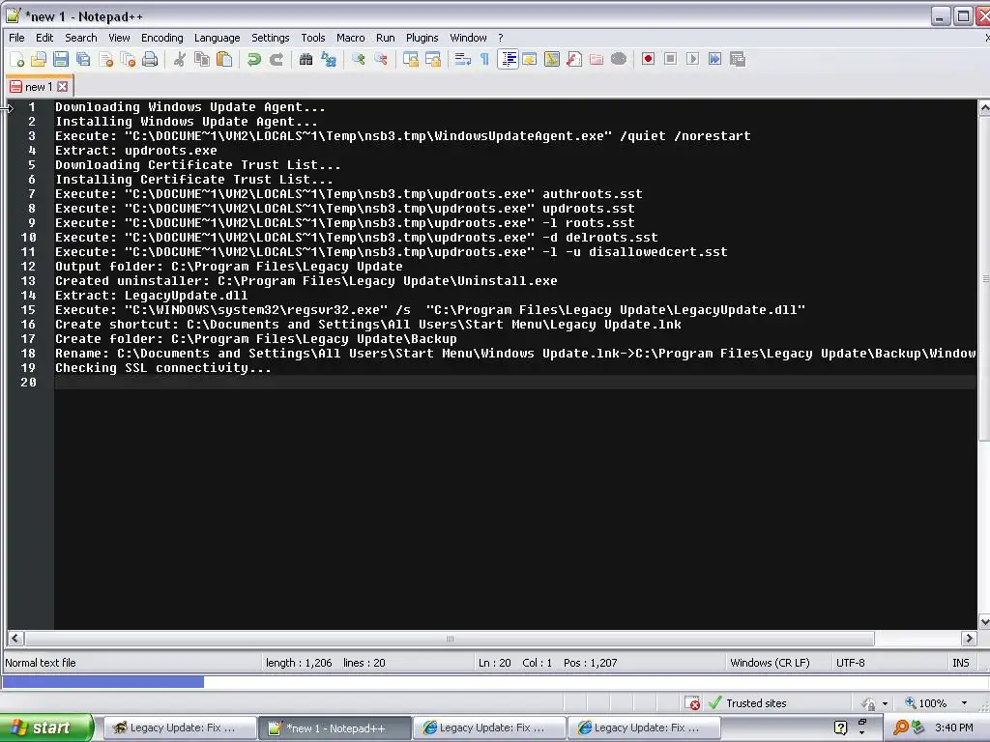990x742 pixels.
Task: Open the Window menu
Action: (x=468, y=38)
